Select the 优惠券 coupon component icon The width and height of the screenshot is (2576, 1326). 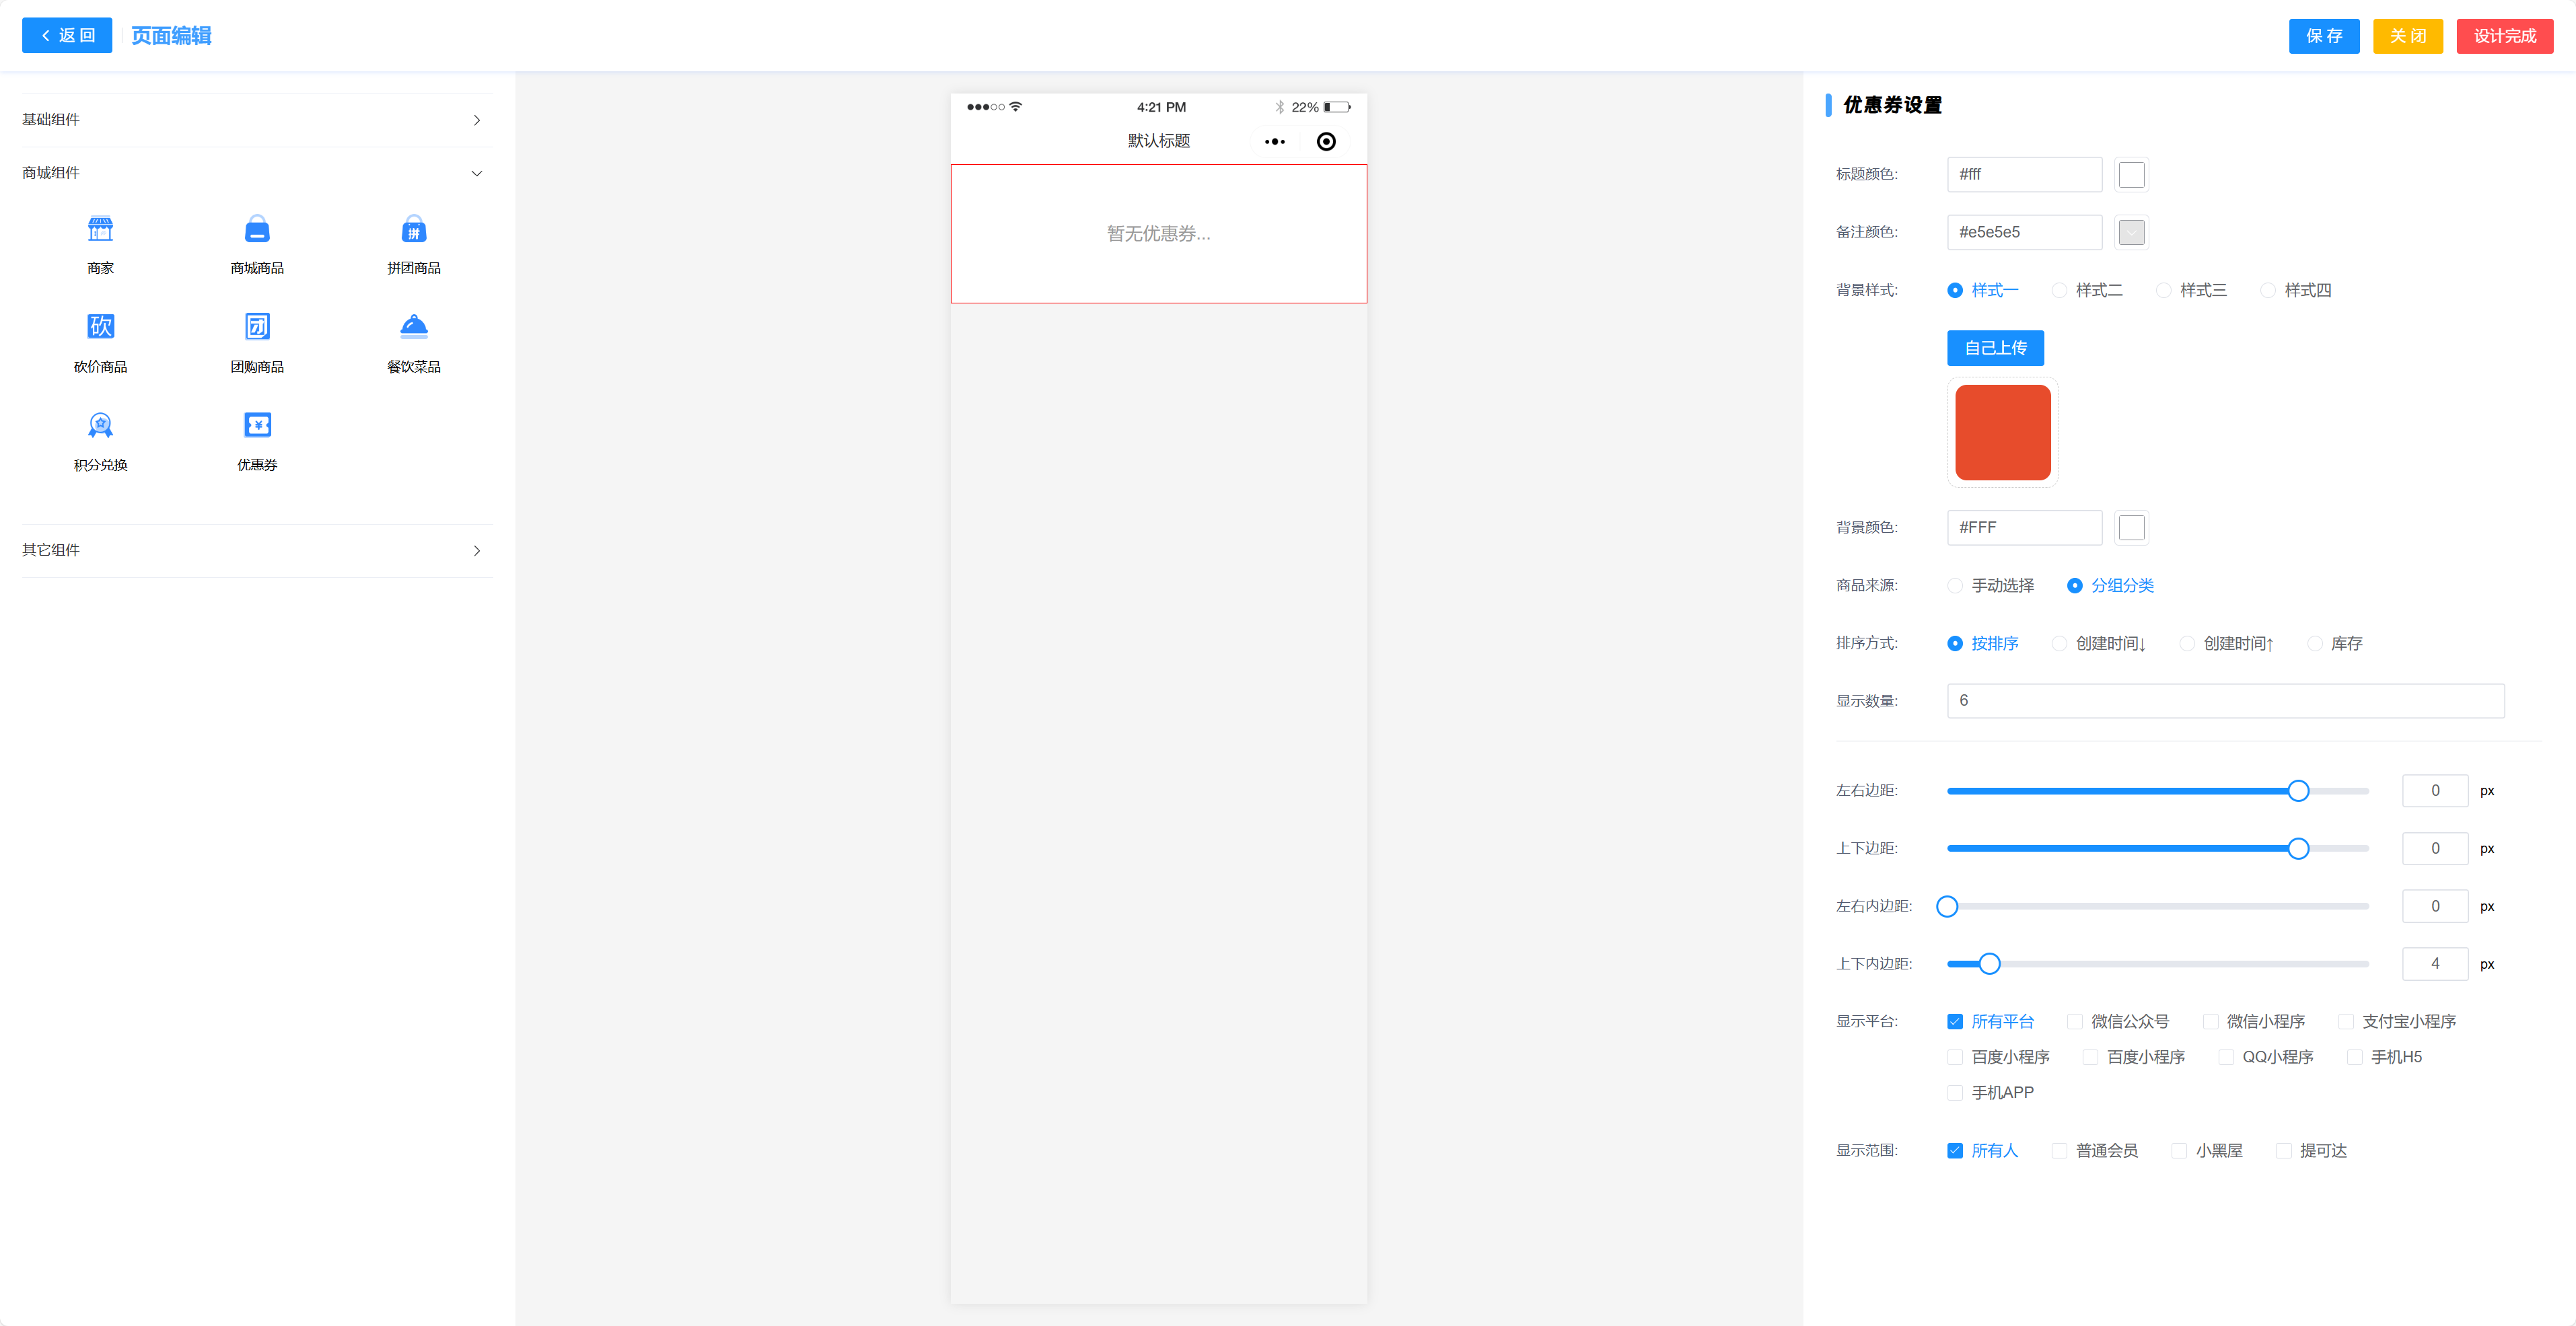pyautogui.click(x=257, y=426)
